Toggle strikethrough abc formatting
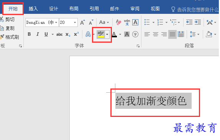Viewport: 220px width, 140px height. point(59,34)
